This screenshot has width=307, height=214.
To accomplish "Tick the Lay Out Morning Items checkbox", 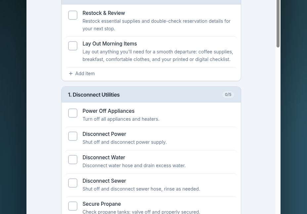I will [73, 46].
